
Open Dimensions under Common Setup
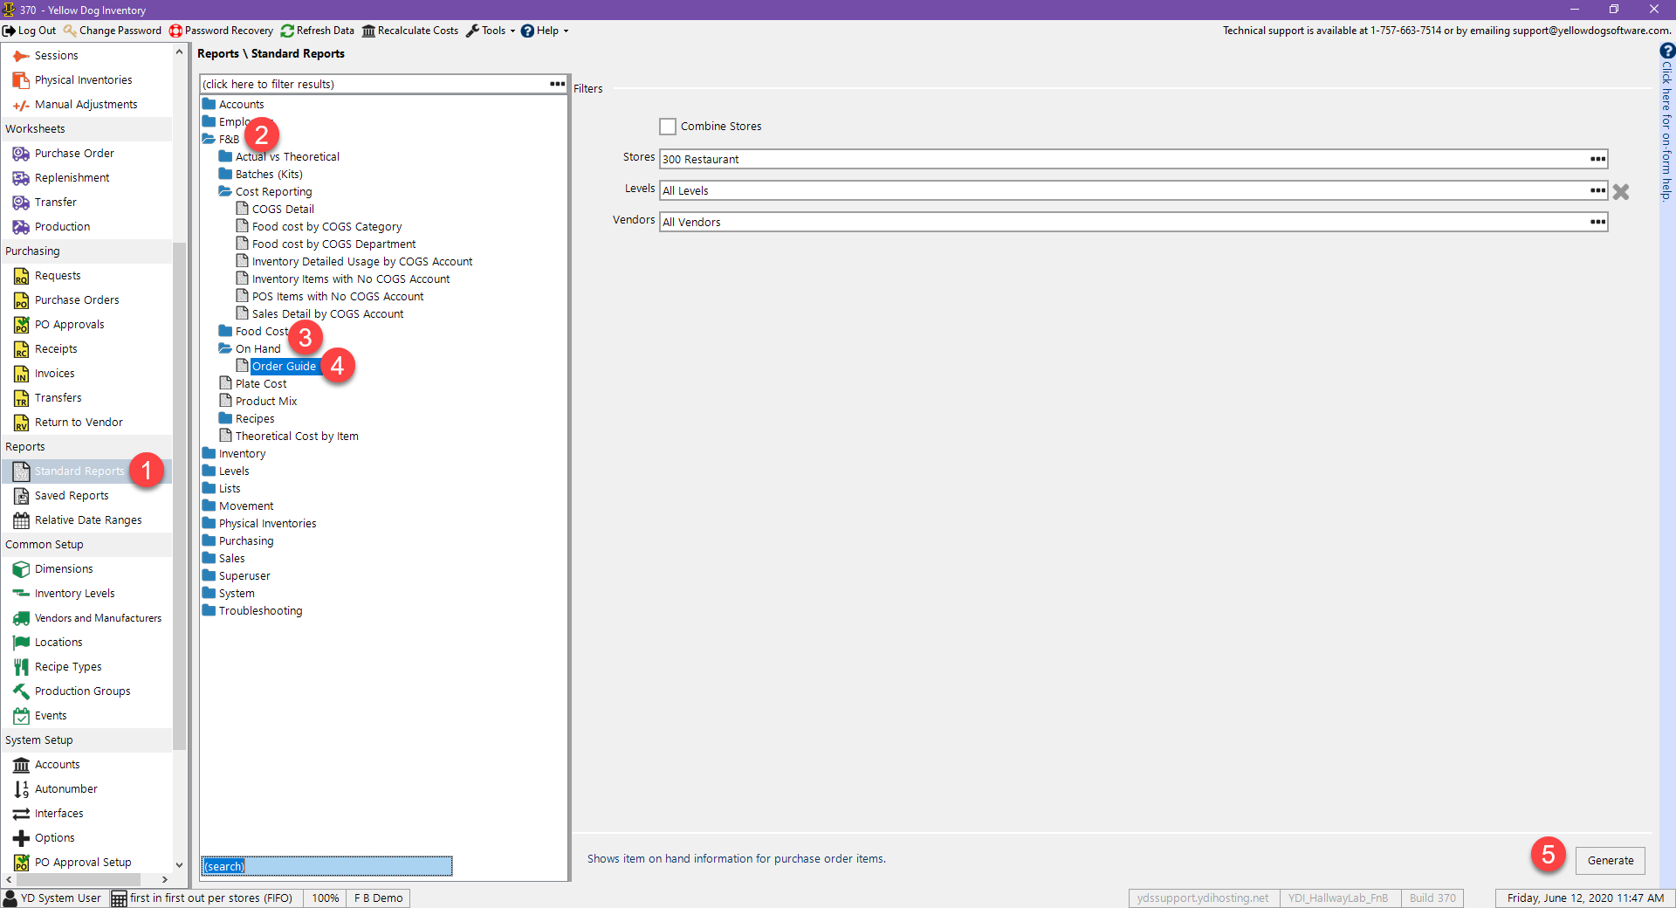64,568
